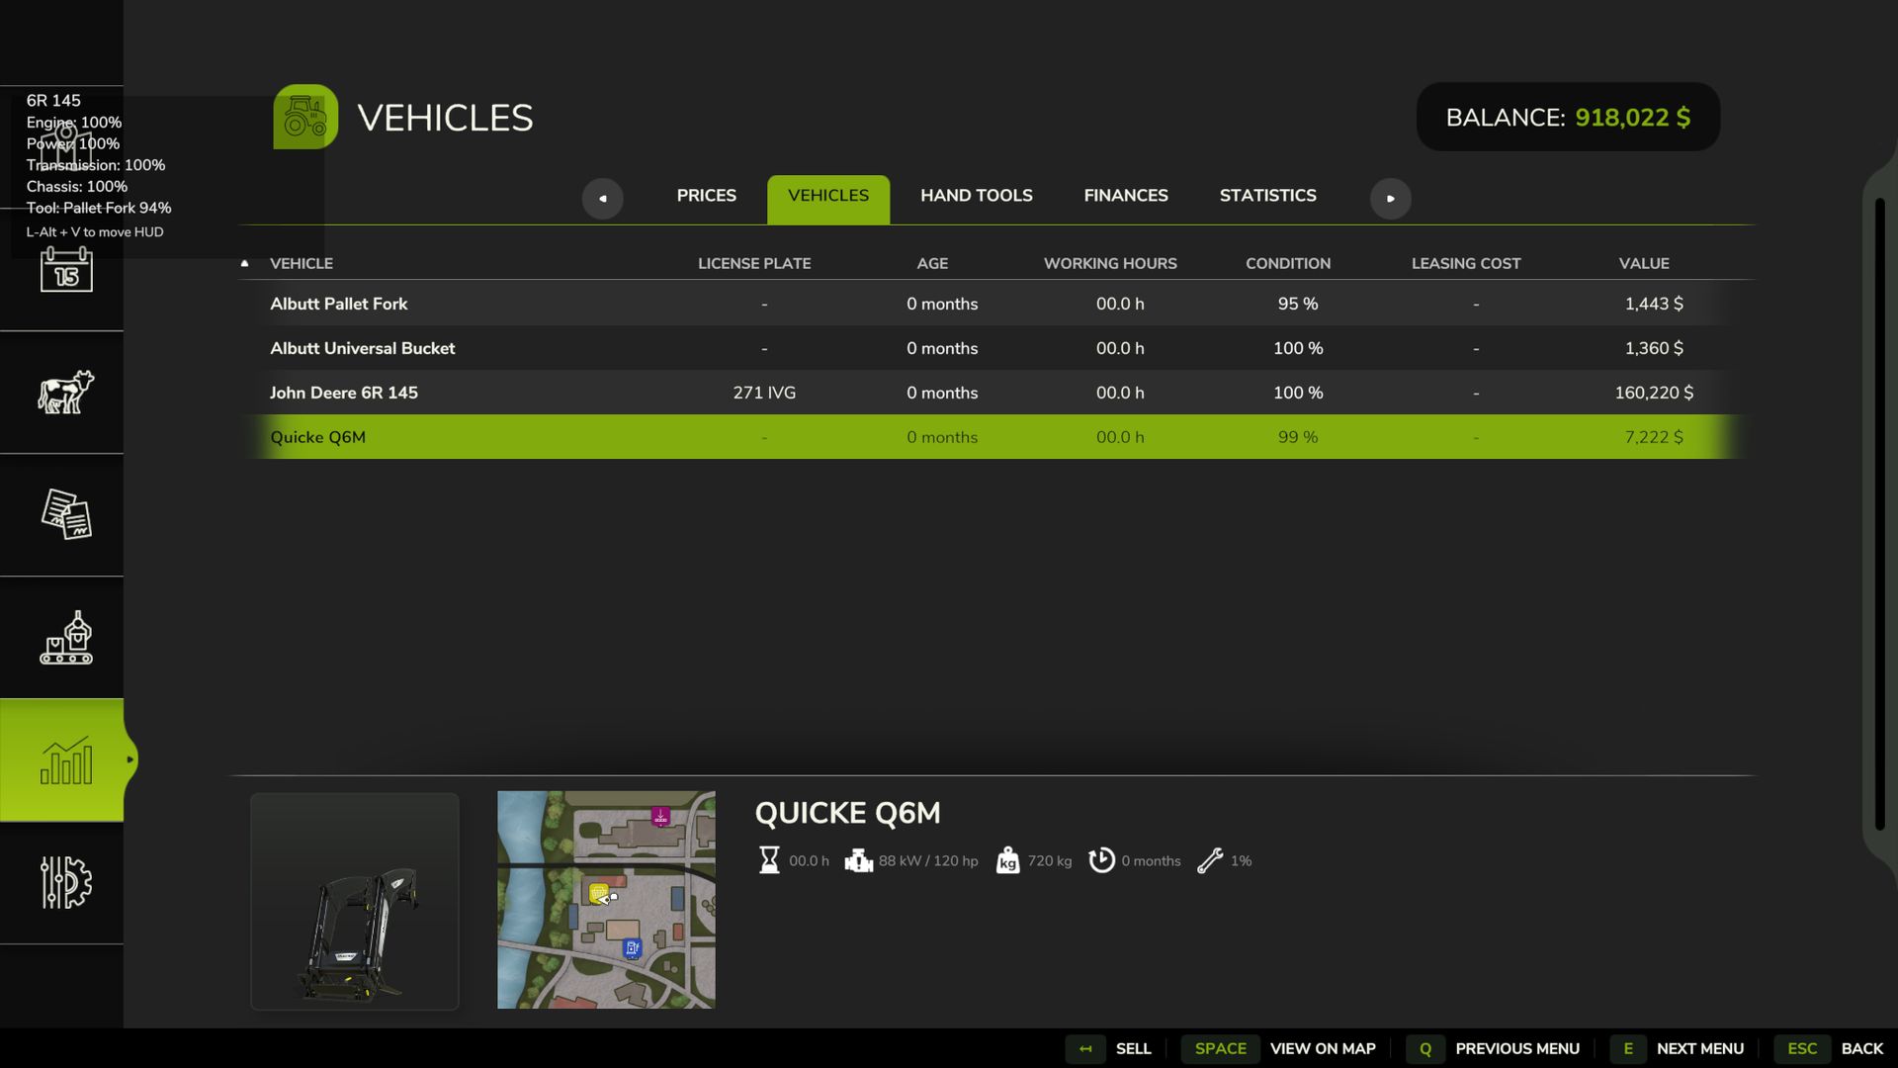Toggle sort arrow next to Vehicle column

click(244, 263)
